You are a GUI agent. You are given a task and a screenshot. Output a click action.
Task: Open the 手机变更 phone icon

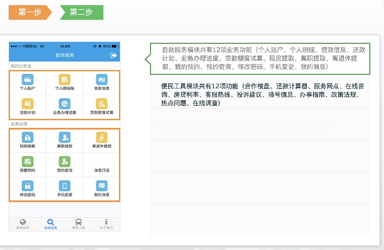65,186
